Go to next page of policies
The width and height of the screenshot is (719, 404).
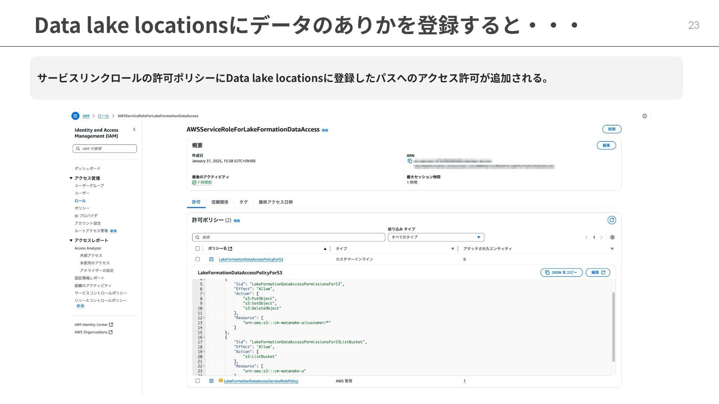click(601, 238)
